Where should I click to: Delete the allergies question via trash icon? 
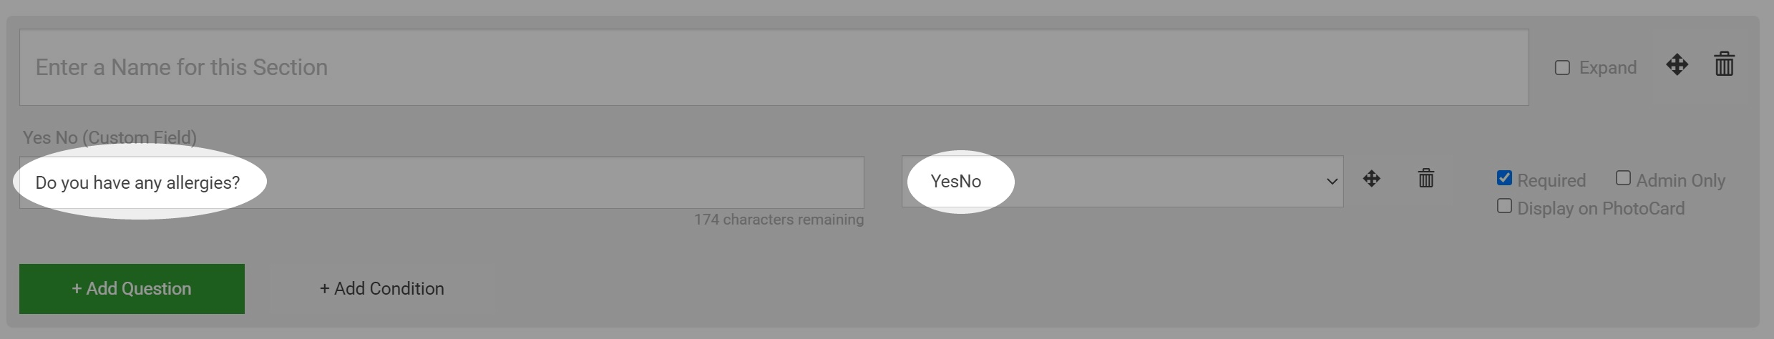coord(1425,178)
